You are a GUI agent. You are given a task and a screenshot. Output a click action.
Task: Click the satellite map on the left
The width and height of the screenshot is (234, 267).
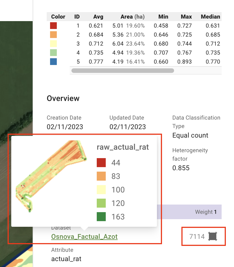(x=16, y=84)
